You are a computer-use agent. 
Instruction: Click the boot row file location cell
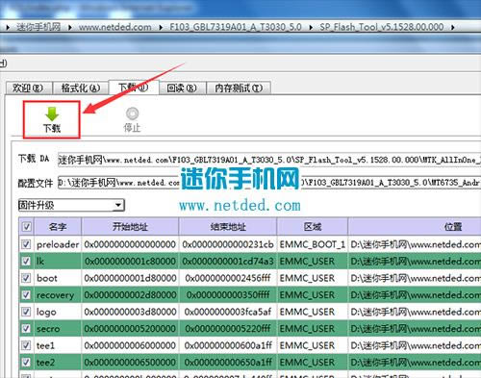[x=415, y=278]
